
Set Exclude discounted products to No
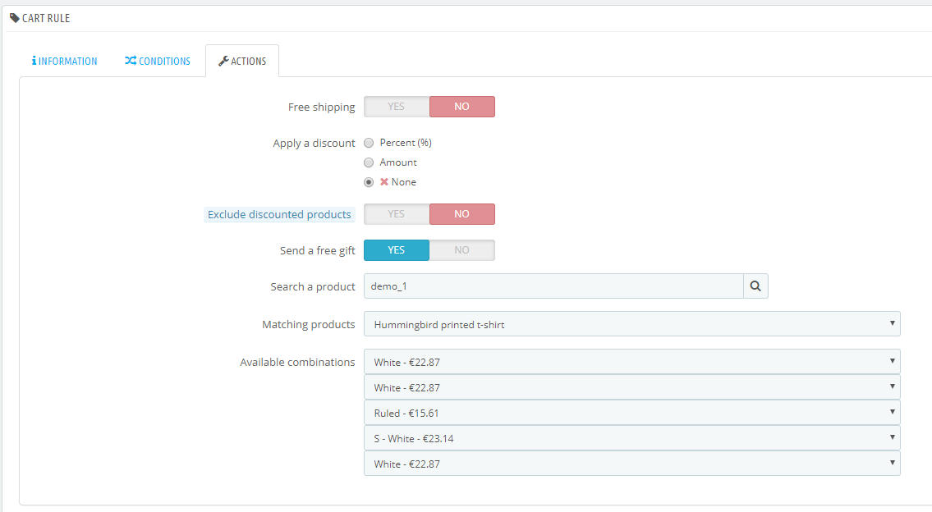pos(461,214)
